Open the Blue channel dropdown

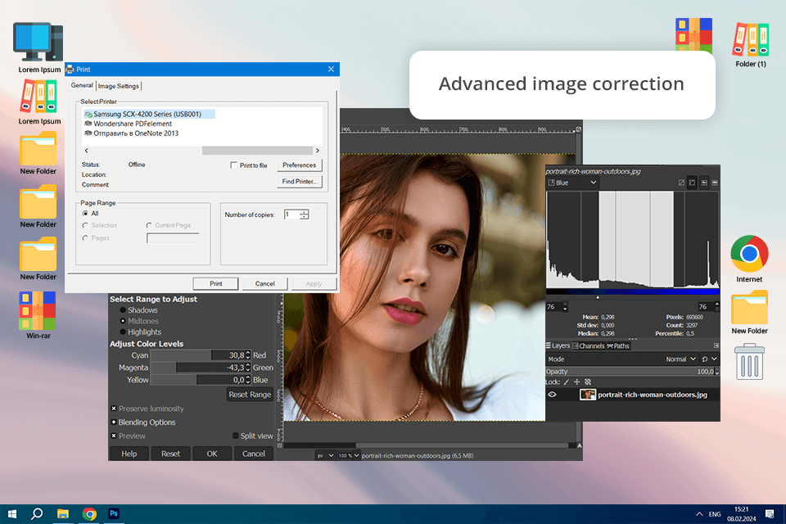[572, 183]
